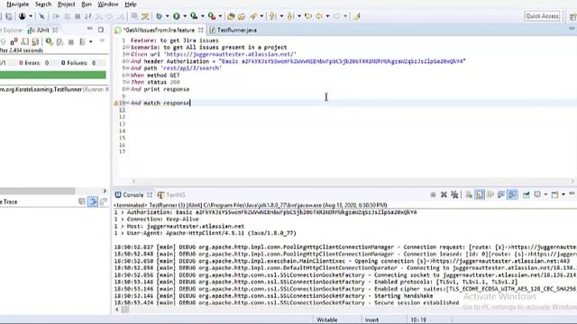This screenshot has width=577, height=324.
Task: Click the Pin Editor icon
Action: (x=357, y=16)
